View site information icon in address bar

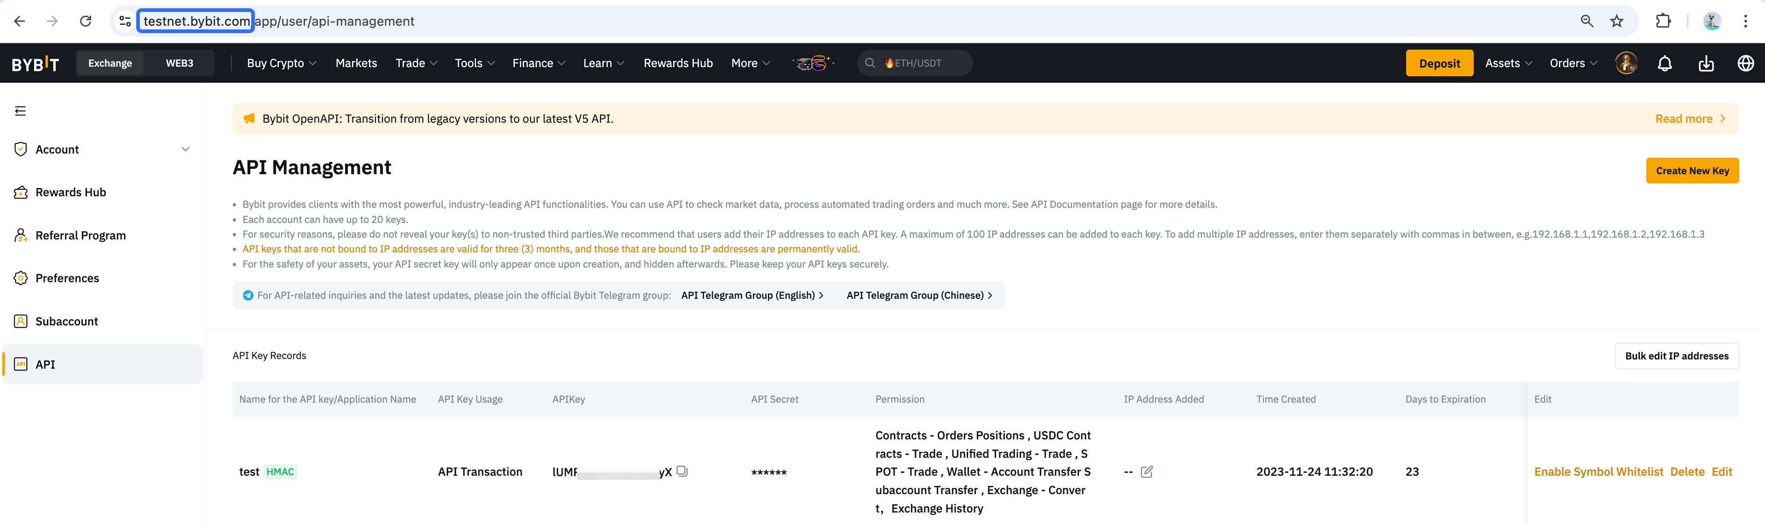[125, 21]
